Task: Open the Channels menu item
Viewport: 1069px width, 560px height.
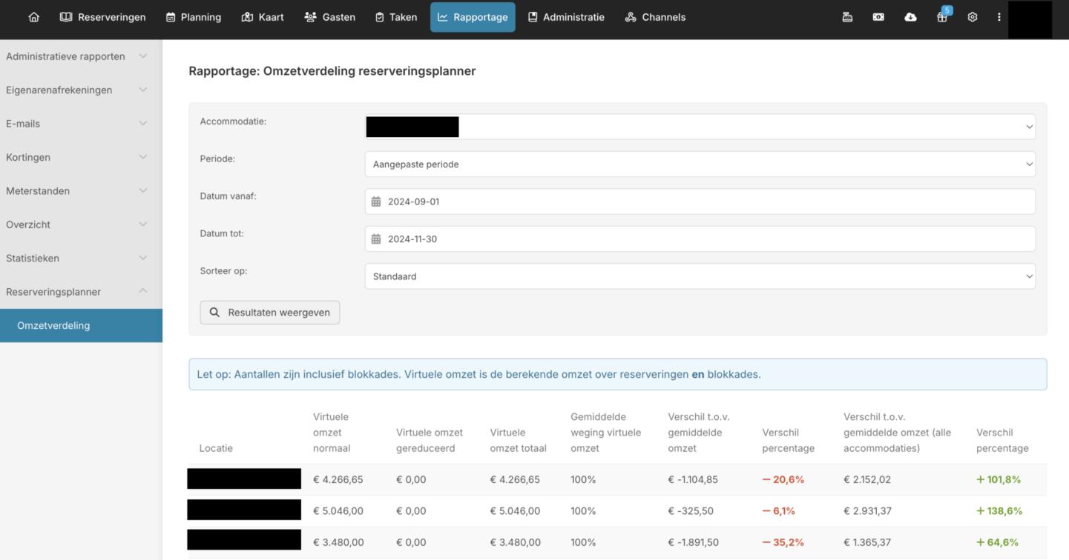Action: pyautogui.click(x=655, y=17)
